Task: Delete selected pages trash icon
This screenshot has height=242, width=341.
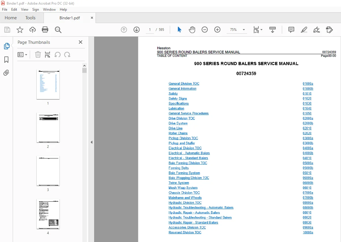Action: coord(38,54)
